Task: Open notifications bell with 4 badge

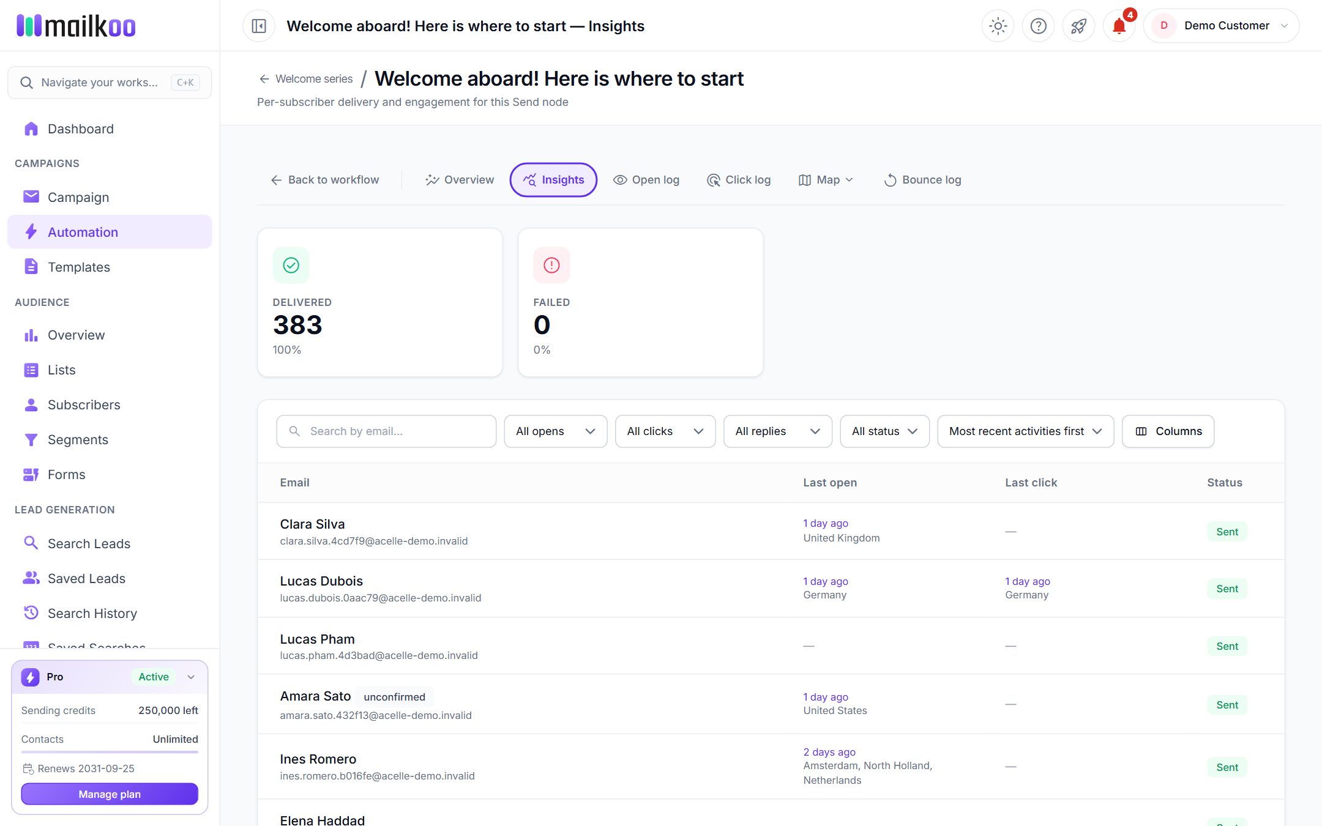Action: point(1119,26)
